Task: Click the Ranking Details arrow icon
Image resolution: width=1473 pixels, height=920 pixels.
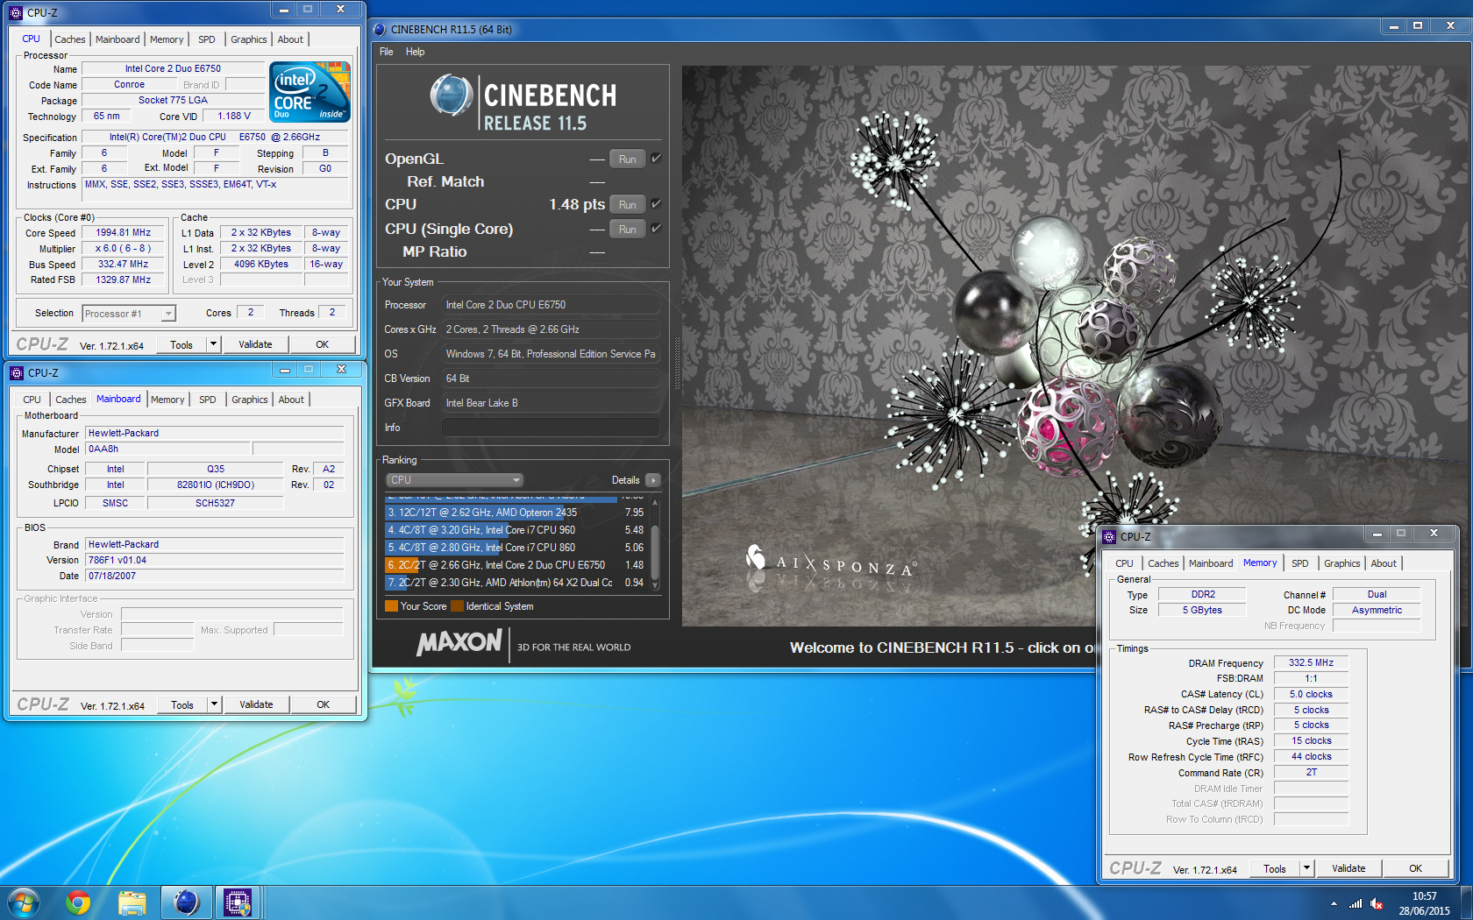Action: tap(652, 480)
